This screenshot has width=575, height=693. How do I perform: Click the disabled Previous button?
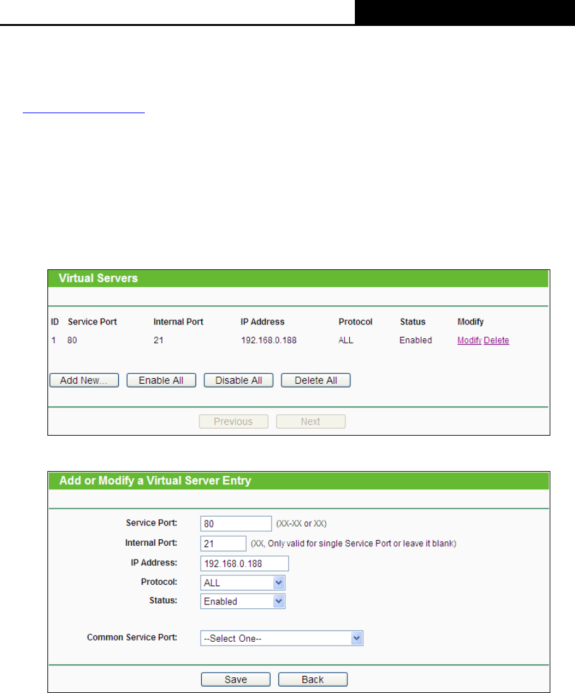233,421
